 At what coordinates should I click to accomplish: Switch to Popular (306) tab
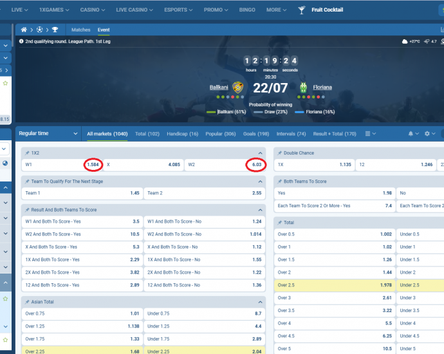[221, 134]
